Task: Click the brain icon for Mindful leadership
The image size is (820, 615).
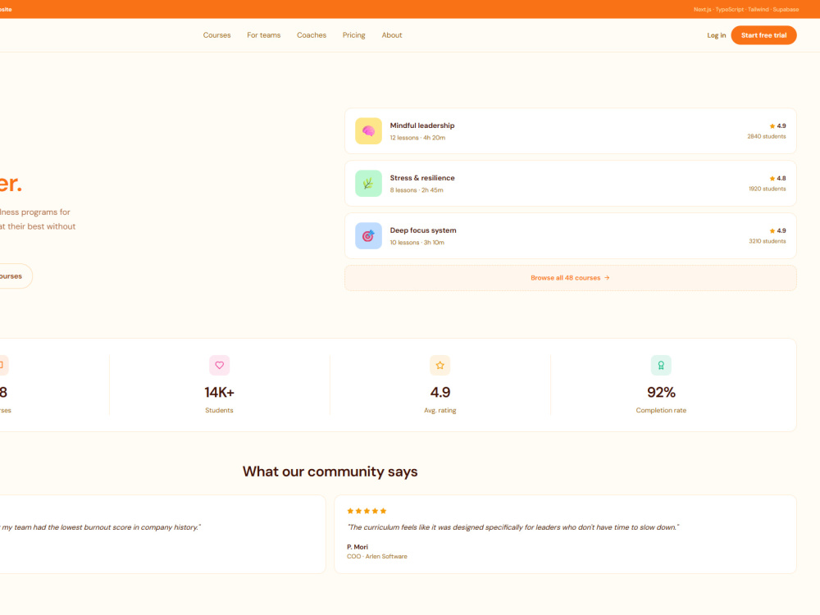Action: 368,130
